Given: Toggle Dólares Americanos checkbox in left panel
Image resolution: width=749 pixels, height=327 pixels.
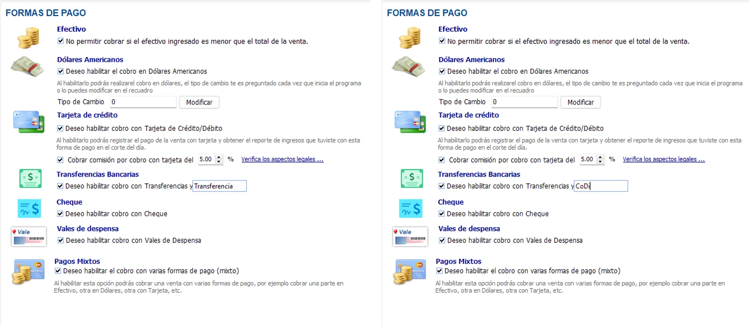Looking at the screenshot, I should (x=61, y=71).
